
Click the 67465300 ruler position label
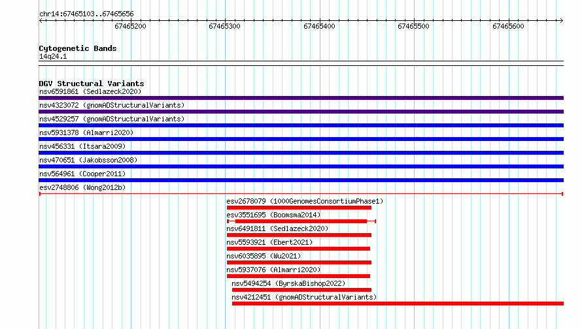(224, 26)
